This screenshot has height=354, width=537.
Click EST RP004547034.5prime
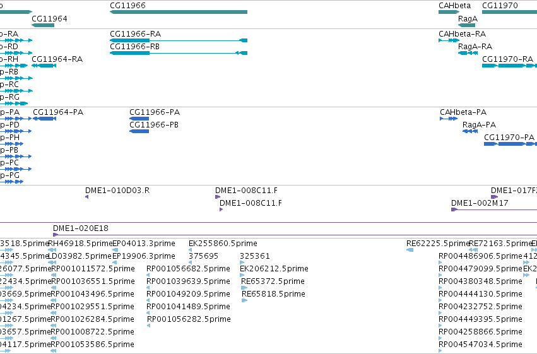[x=440, y=351]
